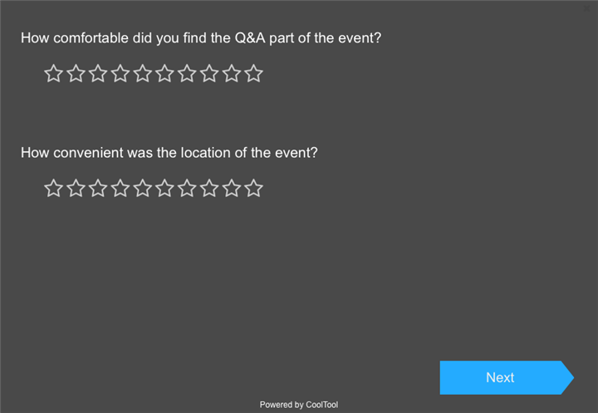Viewport: 598px width, 413px height.
Task: Rate event location with the first star
Action: [x=53, y=189]
